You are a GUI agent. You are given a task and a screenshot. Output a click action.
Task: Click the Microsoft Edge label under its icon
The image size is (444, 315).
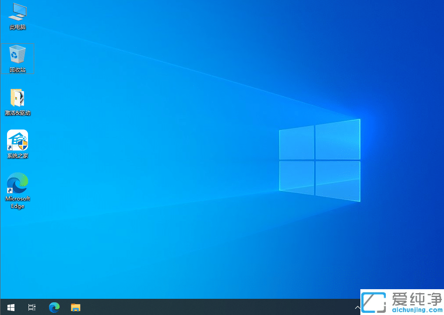(18, 202)
